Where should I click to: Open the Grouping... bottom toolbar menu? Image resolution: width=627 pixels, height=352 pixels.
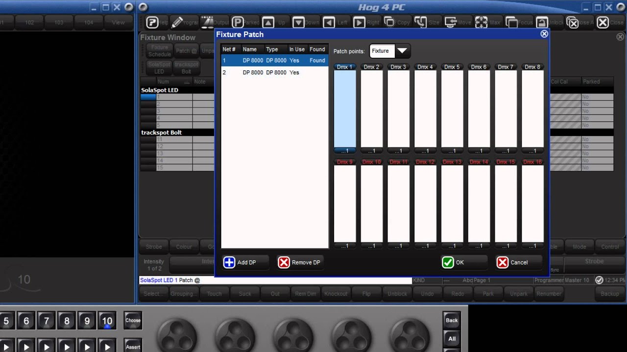click(x=184, y=294)
